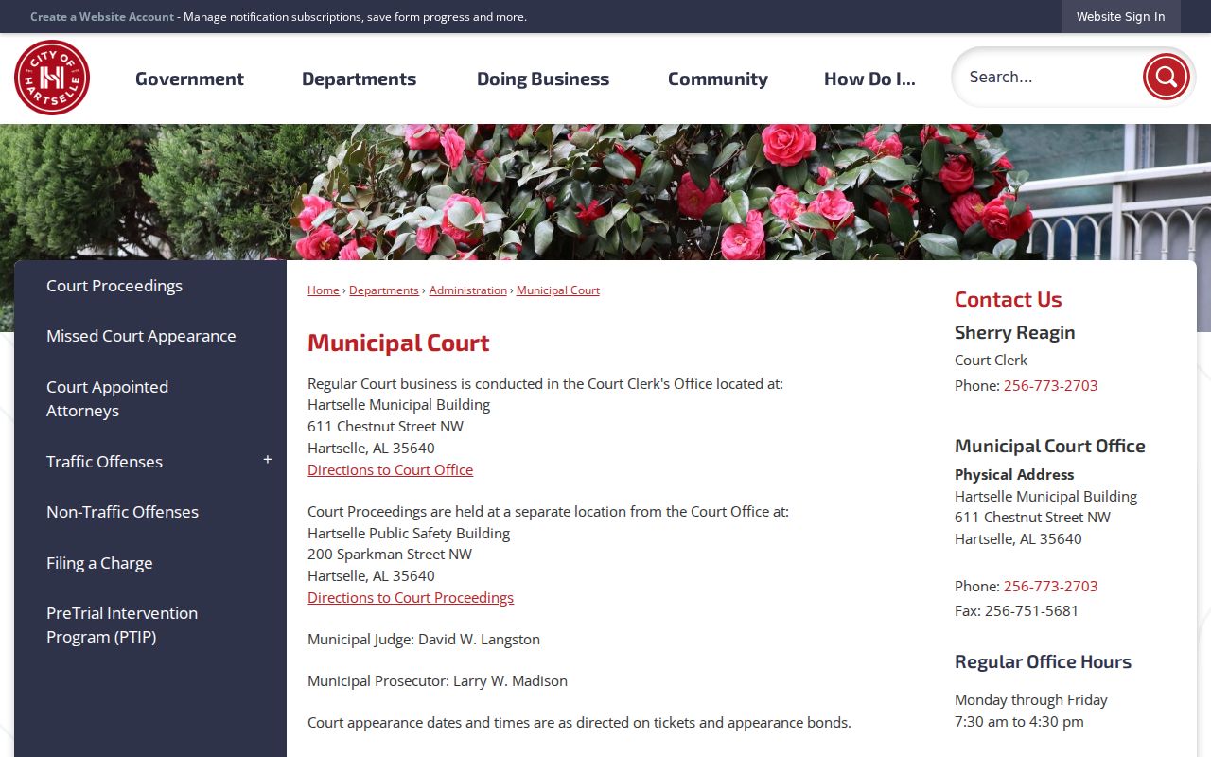Click the Regular Office Hours heading
1211x757 pixels.
[1043, 661]
